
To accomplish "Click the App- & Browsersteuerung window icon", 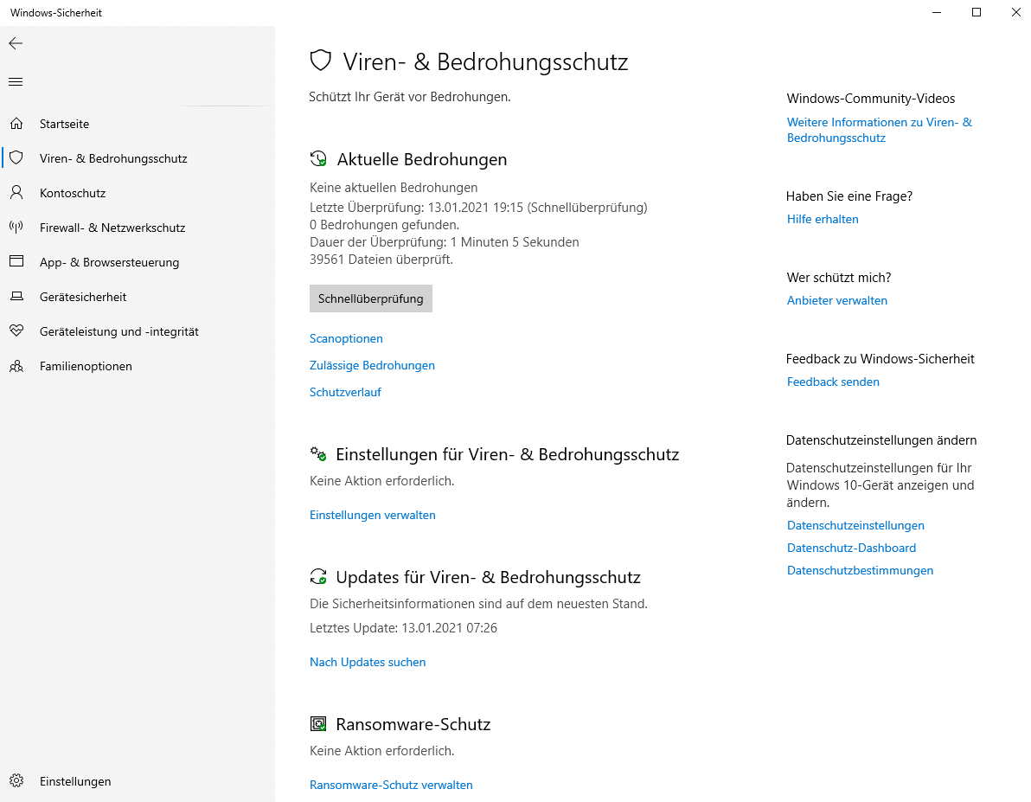I will tap(16, 262).
